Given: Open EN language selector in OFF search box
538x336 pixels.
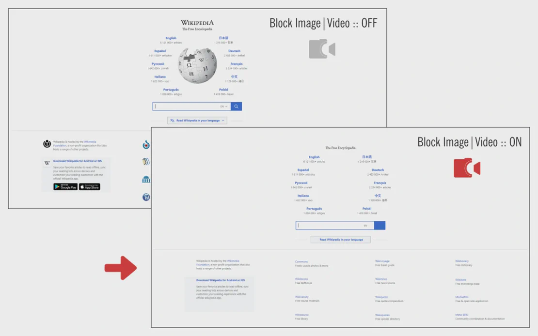Looking at the screenshot, I should 224,107.
